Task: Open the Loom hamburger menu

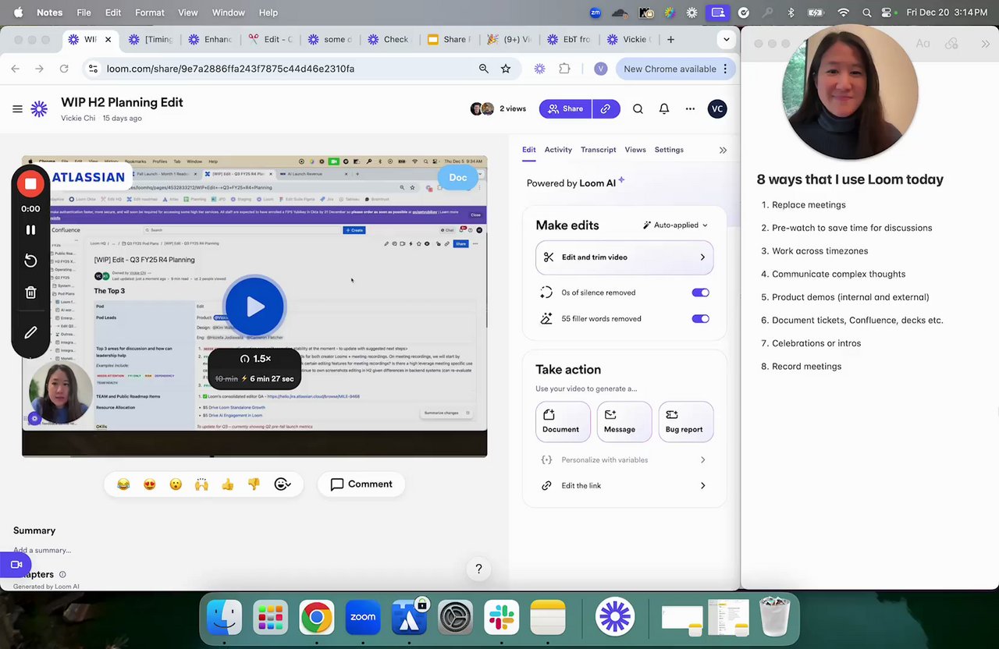Action: click(17, 109)
